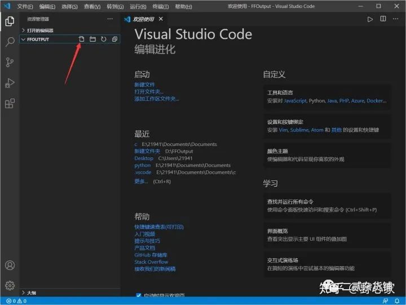Open recent python folder

pyautogui.click(x=143, y=165)
